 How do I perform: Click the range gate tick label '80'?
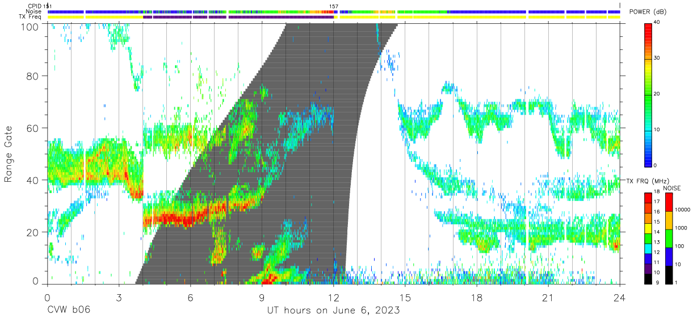coord(33,76)
